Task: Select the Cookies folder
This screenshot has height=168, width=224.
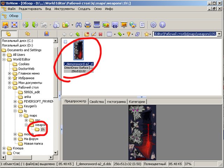Action: coord(24,64)
